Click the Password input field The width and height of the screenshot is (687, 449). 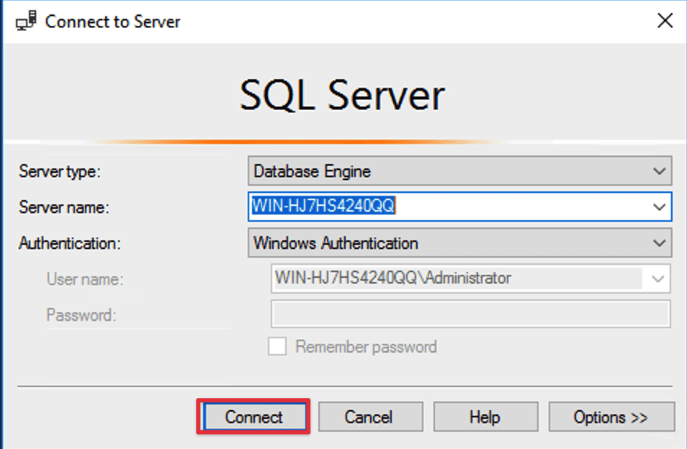470,314
